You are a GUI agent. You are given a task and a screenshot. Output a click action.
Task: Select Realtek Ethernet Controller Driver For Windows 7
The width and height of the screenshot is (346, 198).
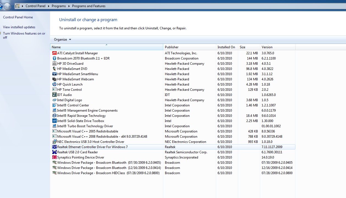tap(92, 147)
